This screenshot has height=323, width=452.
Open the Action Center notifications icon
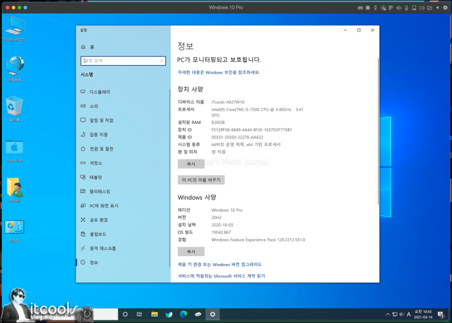point(441,314)
